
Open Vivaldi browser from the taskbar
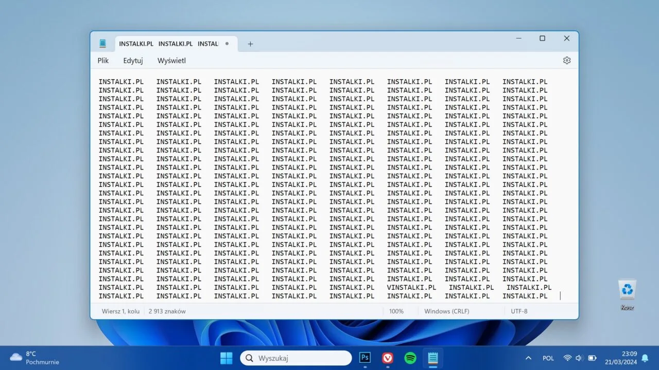point(388,358)
